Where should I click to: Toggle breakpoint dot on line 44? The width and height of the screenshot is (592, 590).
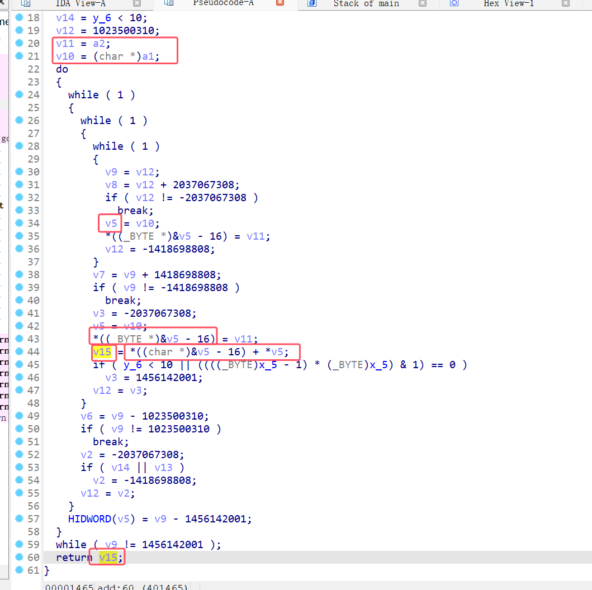20,351
